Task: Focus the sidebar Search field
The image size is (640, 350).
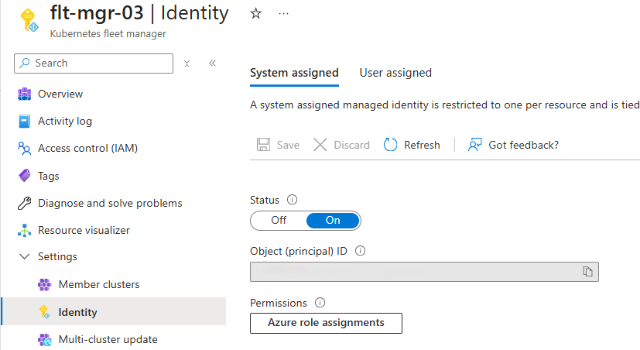Action: [94, 63]
